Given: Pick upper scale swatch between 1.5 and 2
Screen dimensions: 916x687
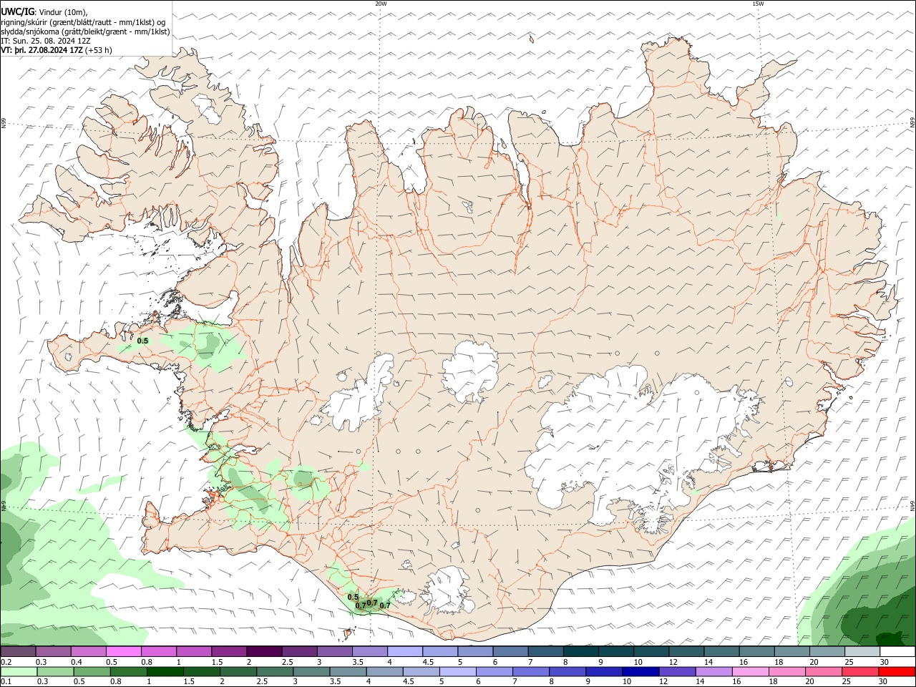Looking at the screenshot, I should [x=229, y=651].
